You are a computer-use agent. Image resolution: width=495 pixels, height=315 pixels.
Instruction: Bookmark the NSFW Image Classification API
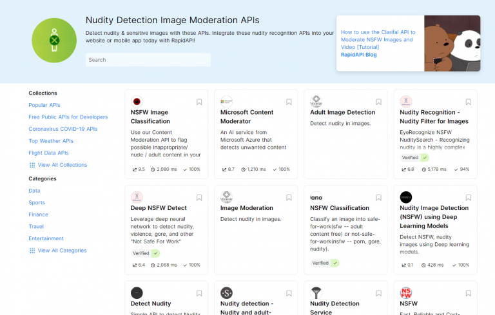point(199,102)
